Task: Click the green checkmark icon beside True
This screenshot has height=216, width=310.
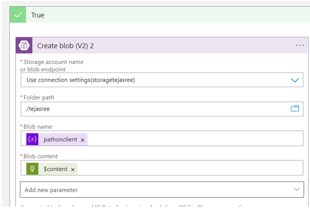Action: 18,15
